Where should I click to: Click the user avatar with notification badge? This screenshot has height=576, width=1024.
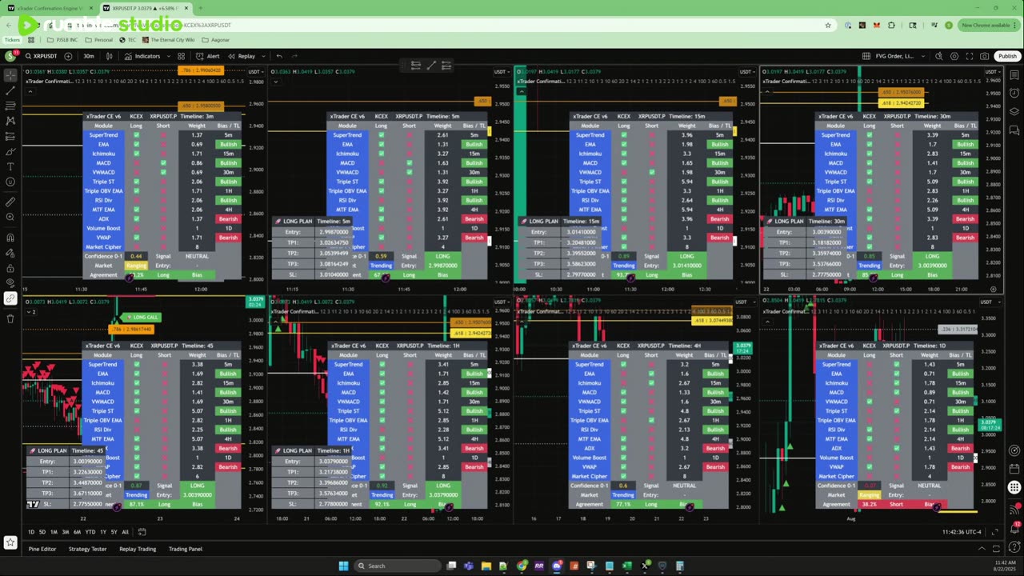[11, 56]
